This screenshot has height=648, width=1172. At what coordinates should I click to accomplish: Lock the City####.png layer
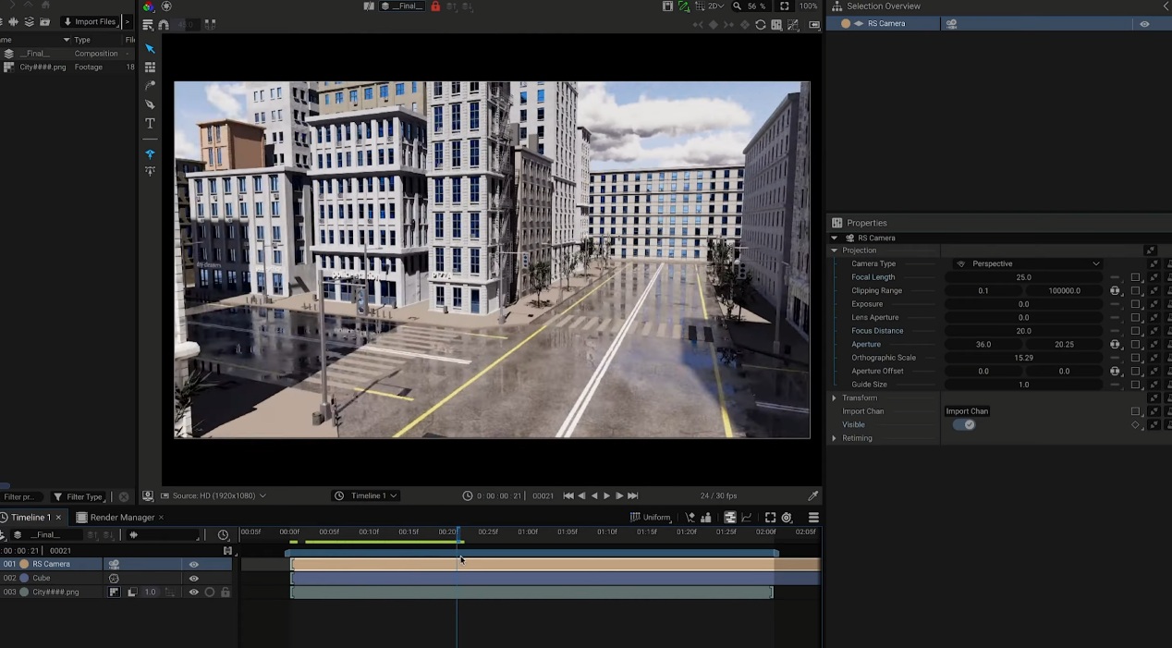pyautogui.click(x=225, y=593)
